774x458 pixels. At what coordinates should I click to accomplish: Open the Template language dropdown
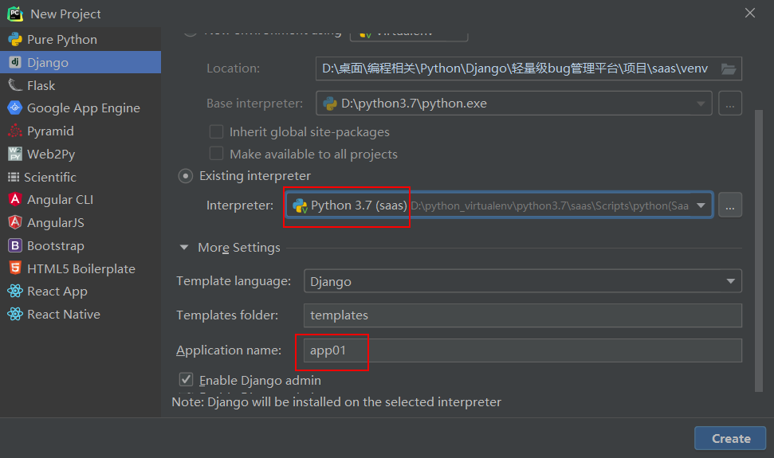[x=523, y=281]
